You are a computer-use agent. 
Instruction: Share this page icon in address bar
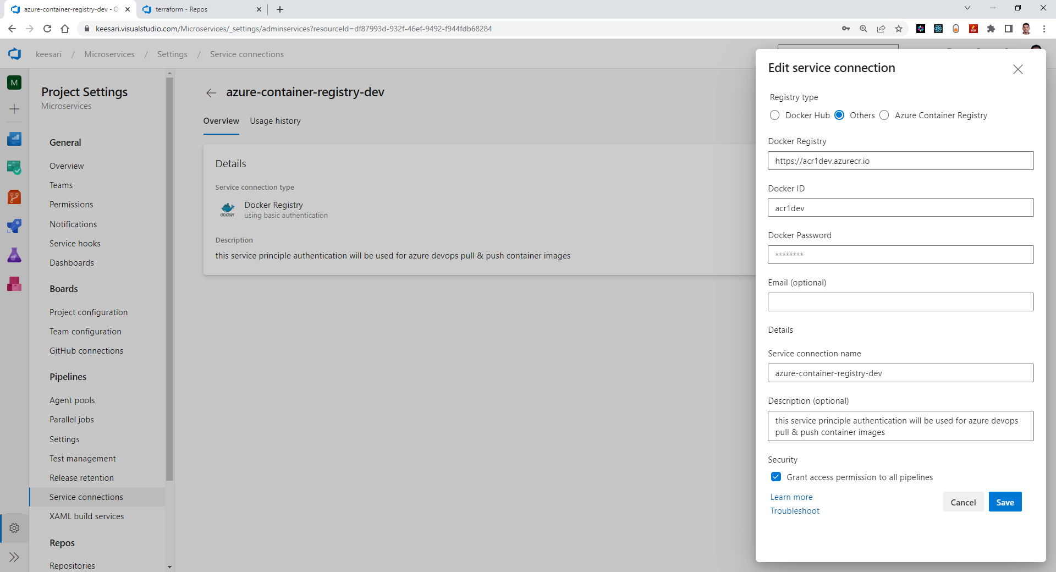(881, 29)
